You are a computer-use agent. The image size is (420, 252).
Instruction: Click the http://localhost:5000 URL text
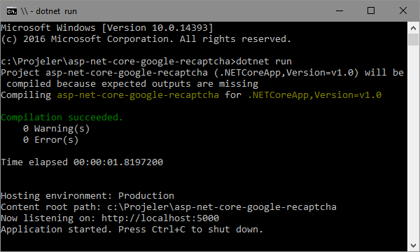[160, 218]
